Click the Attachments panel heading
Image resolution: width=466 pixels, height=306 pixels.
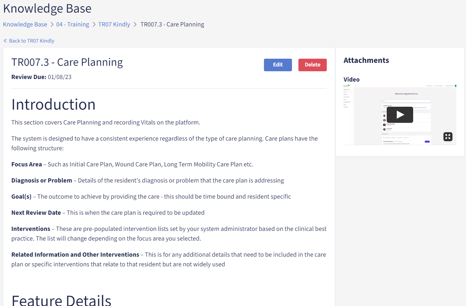(366, 60)
